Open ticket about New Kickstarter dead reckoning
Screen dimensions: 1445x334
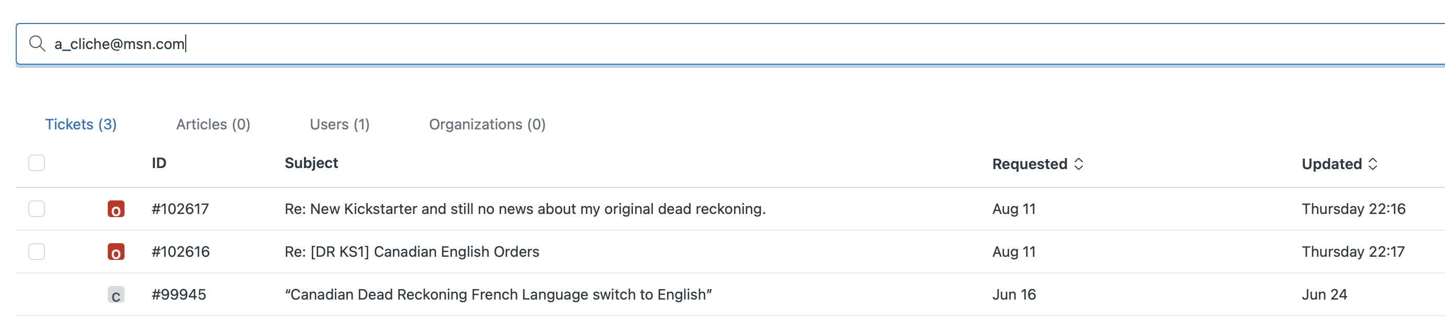coord(525,209)
